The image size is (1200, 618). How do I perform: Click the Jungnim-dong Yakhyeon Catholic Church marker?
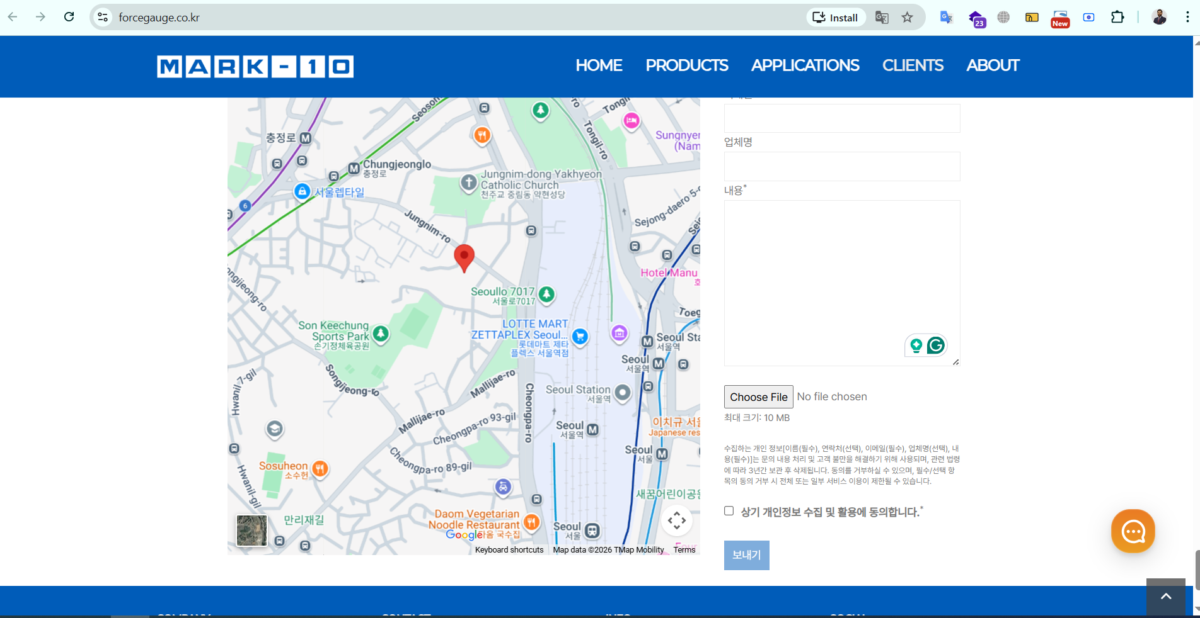click(x=468, y=183)
